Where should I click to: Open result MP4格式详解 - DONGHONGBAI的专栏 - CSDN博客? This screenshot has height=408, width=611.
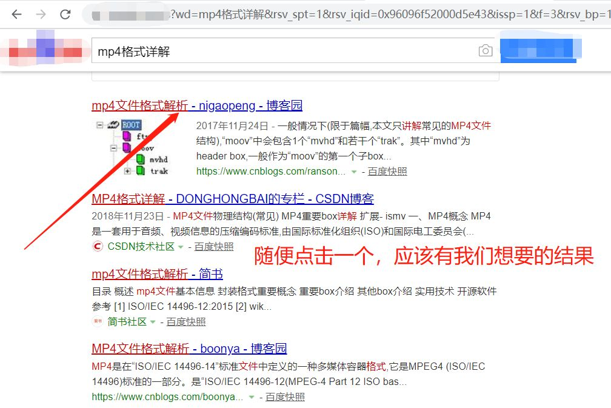point(233,199)
